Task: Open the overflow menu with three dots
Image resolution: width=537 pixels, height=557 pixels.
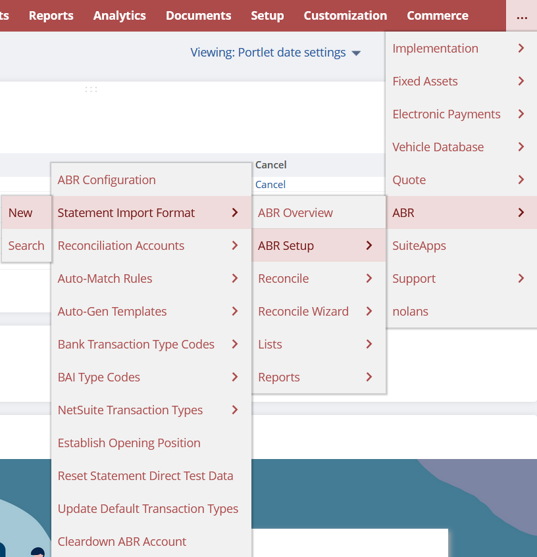Action: pos(522,16)
